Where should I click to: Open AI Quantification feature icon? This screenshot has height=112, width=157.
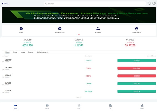tap(60, 29)
